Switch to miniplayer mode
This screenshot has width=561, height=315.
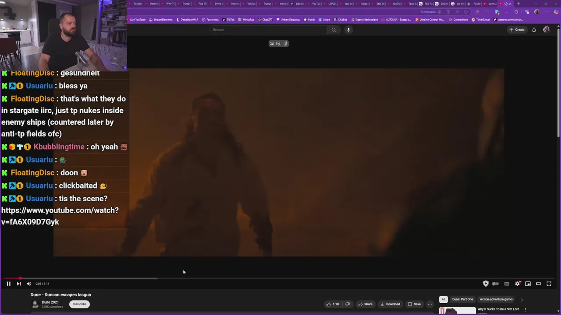click(528, 283)
